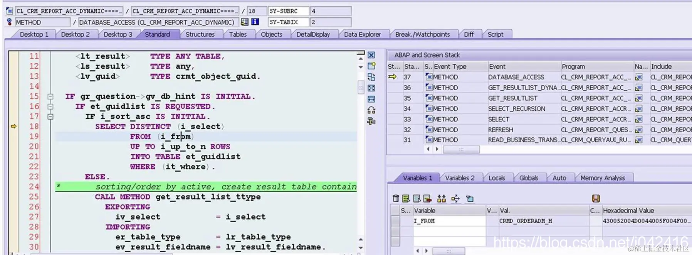Click the method icon for stack level 34
Viewport: 692px width, 255px height.
[x=429, y=108]
